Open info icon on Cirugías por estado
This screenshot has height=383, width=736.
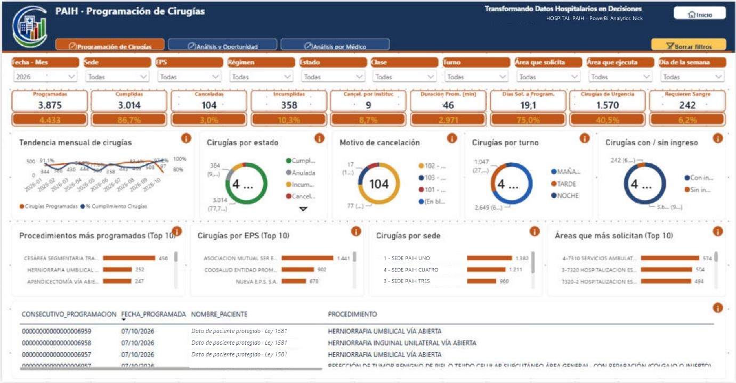click(319, 138)
